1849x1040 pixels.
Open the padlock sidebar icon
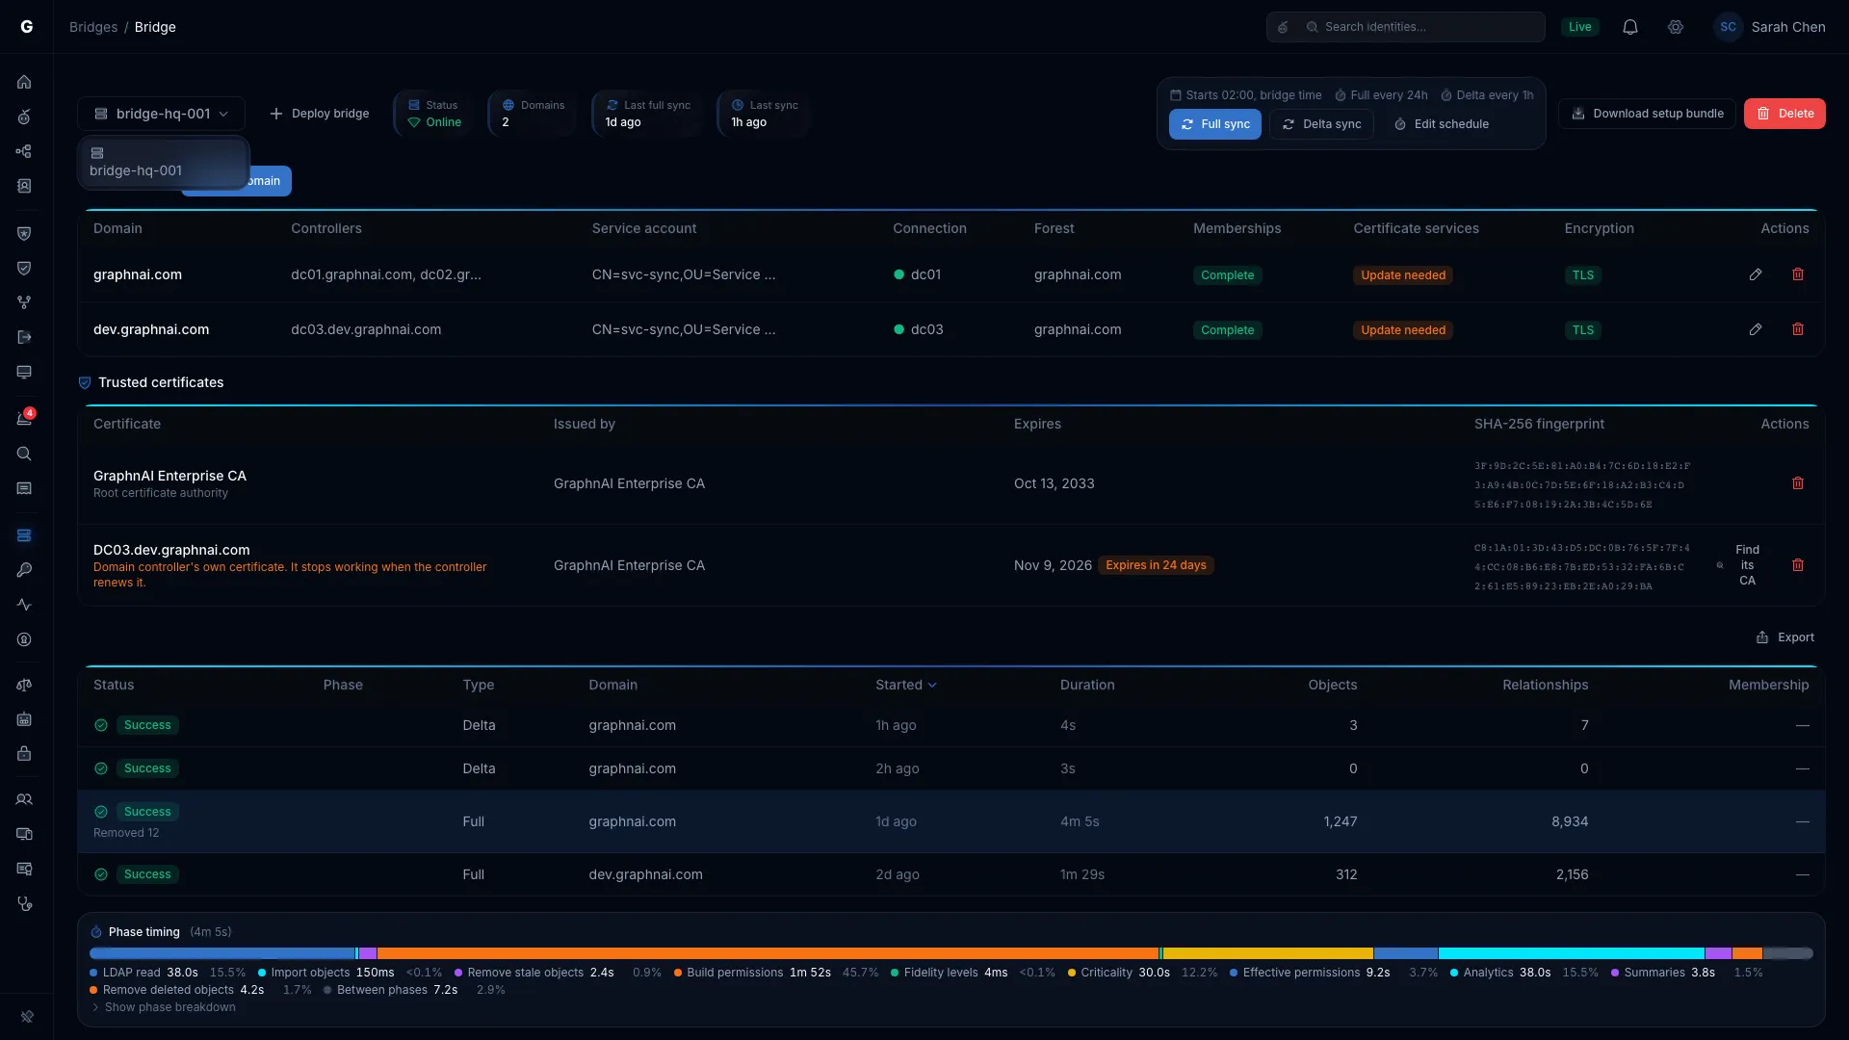click(x=25, y=753)
